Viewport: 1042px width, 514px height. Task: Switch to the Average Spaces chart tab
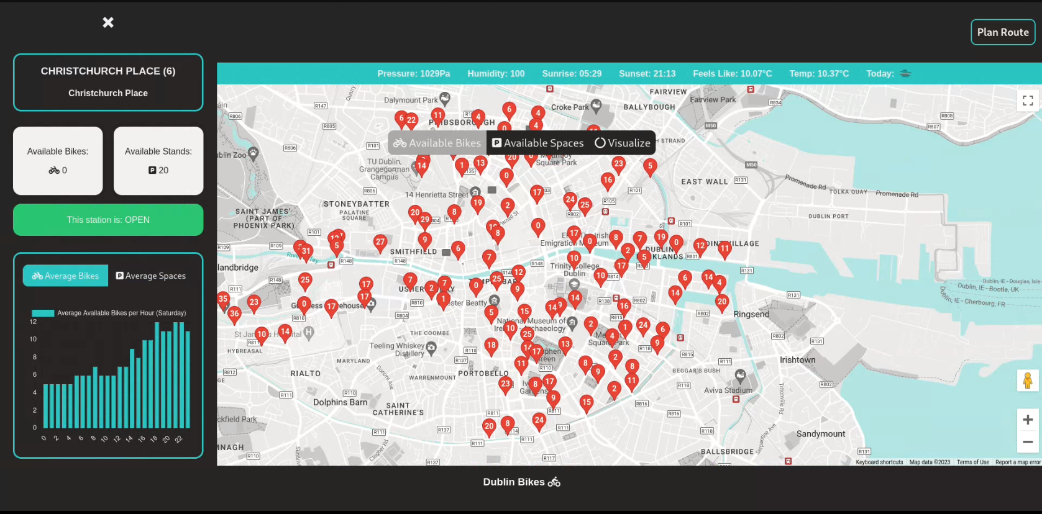pyautogui.click(x=151, y=276)
